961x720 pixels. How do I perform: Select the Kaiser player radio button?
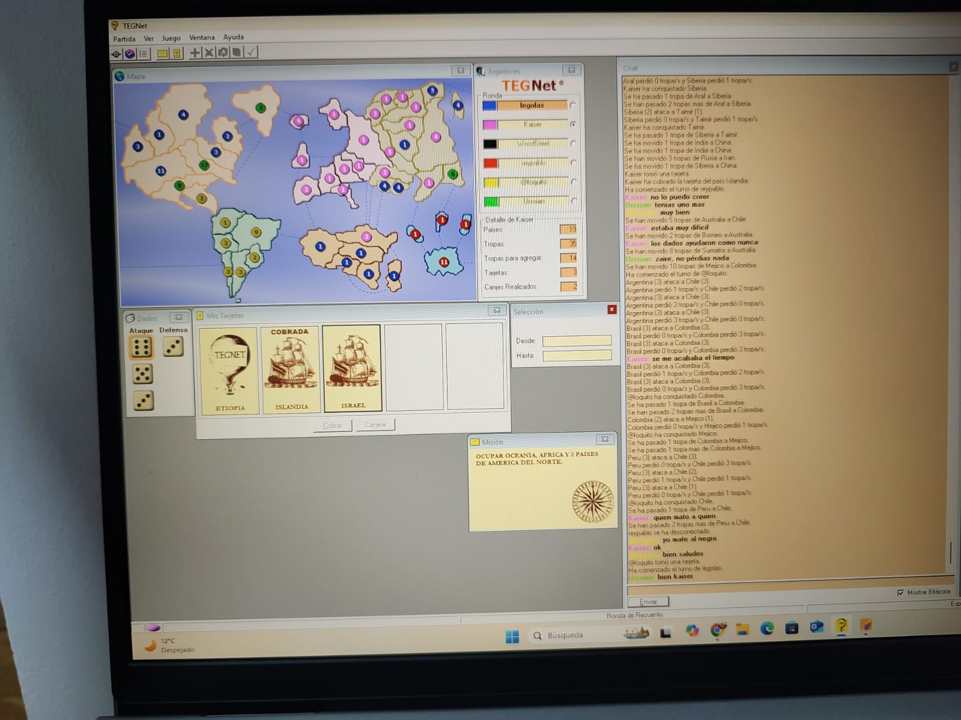pos(573,124)
